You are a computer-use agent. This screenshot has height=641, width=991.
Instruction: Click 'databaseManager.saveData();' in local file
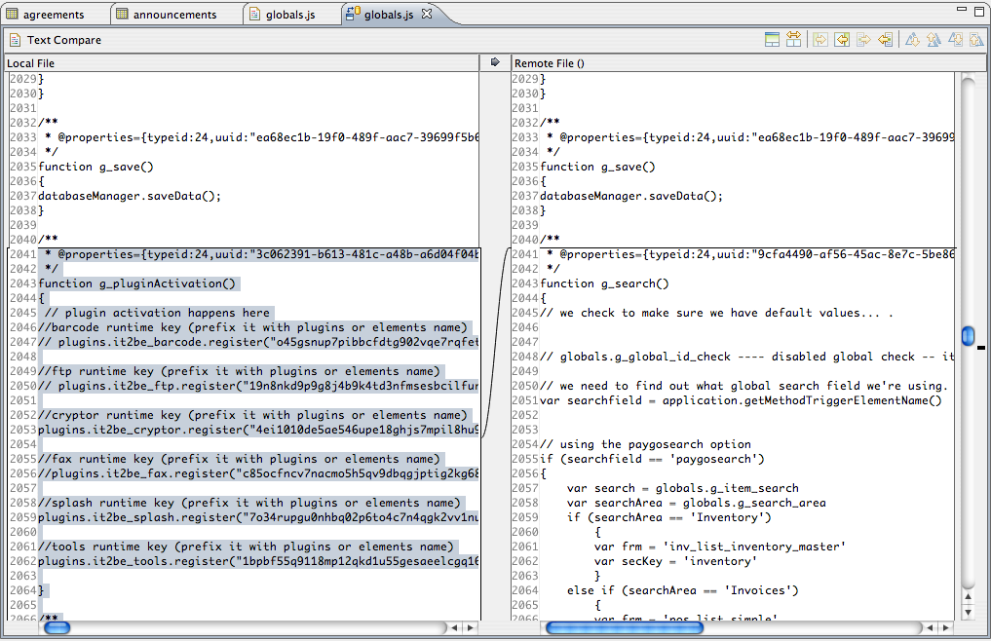[x=130, y=196]
